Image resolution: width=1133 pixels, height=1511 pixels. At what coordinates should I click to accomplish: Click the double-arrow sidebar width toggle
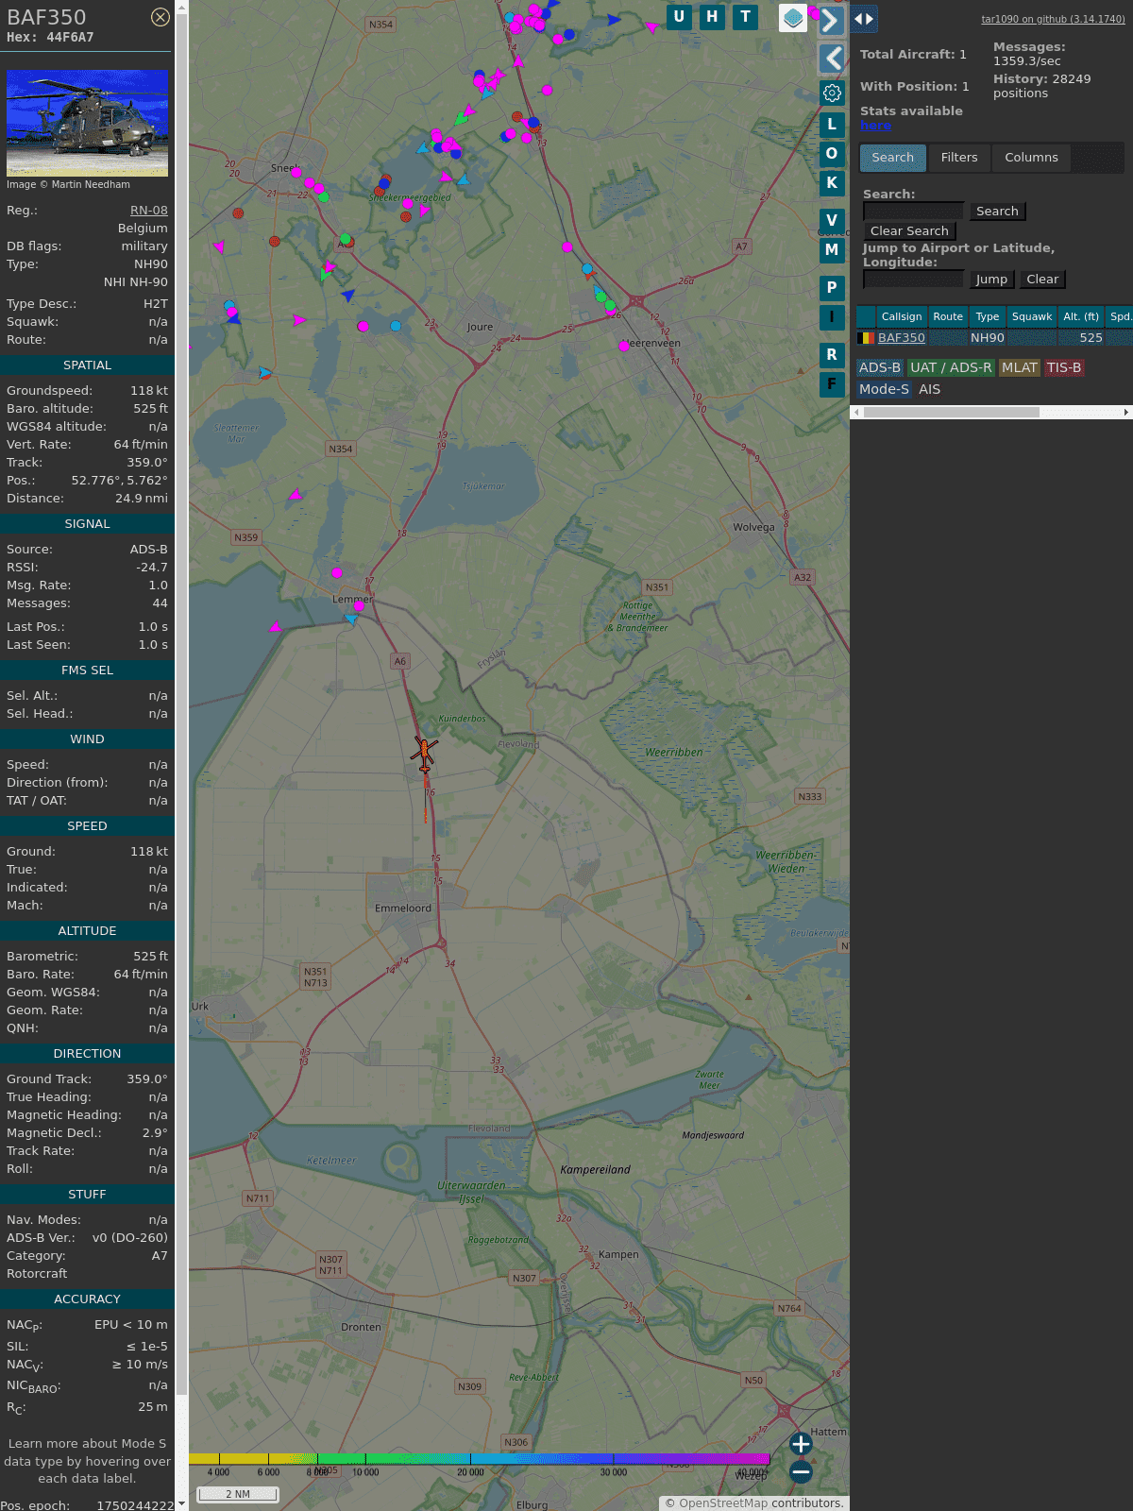(863, 19)
